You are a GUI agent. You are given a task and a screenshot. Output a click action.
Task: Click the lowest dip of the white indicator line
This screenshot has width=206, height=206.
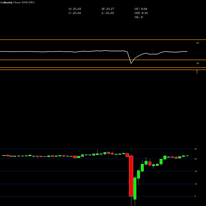coord(131,63)
